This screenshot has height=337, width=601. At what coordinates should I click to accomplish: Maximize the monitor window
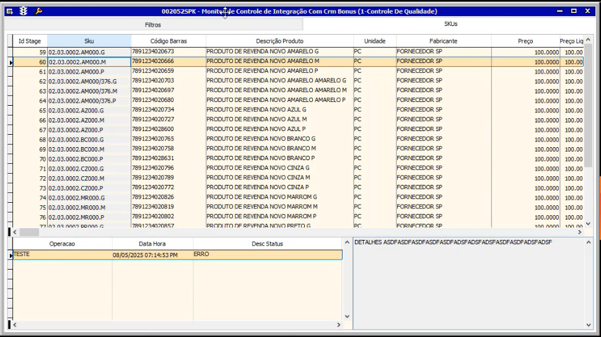(x=573, y=11)
